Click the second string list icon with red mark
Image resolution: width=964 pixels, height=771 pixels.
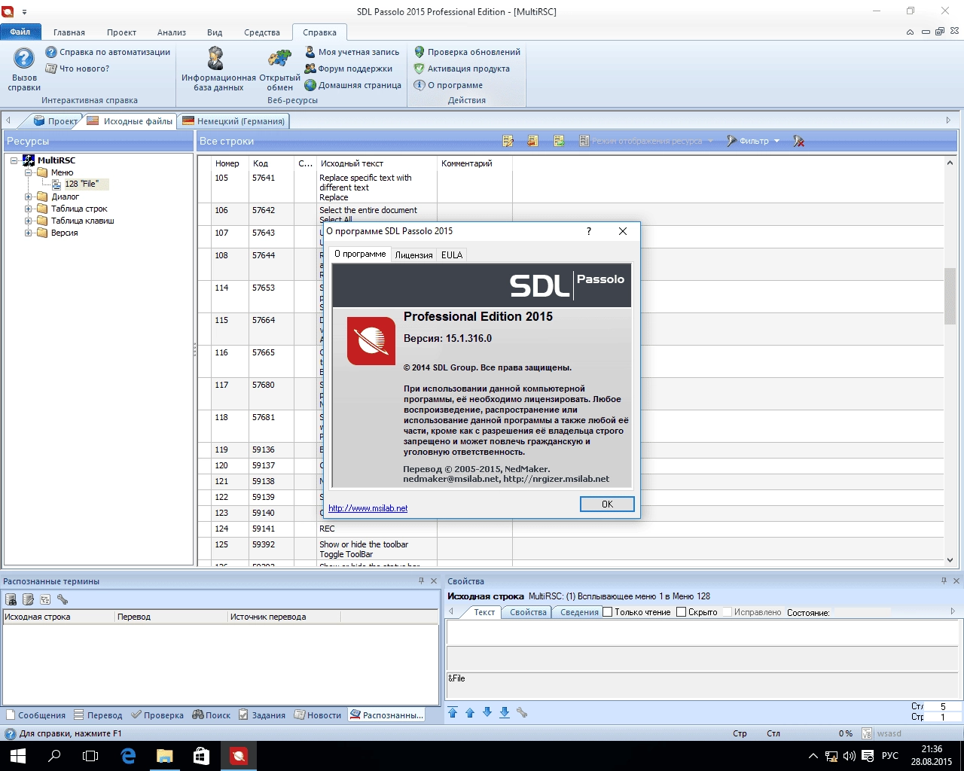tap(533, 141)
